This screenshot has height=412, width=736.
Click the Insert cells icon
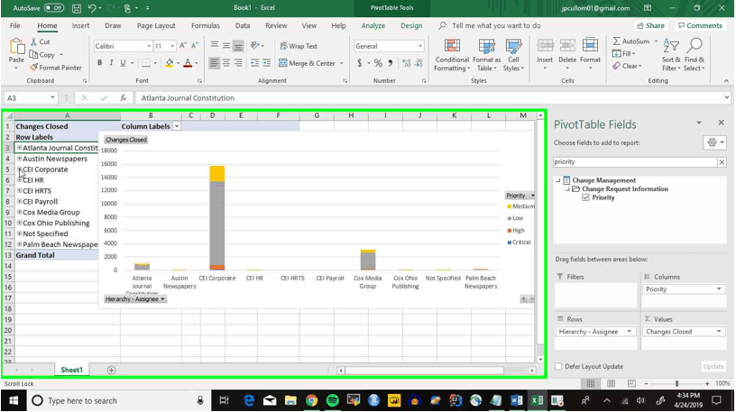pyautogui.click(x=545, y=47)
